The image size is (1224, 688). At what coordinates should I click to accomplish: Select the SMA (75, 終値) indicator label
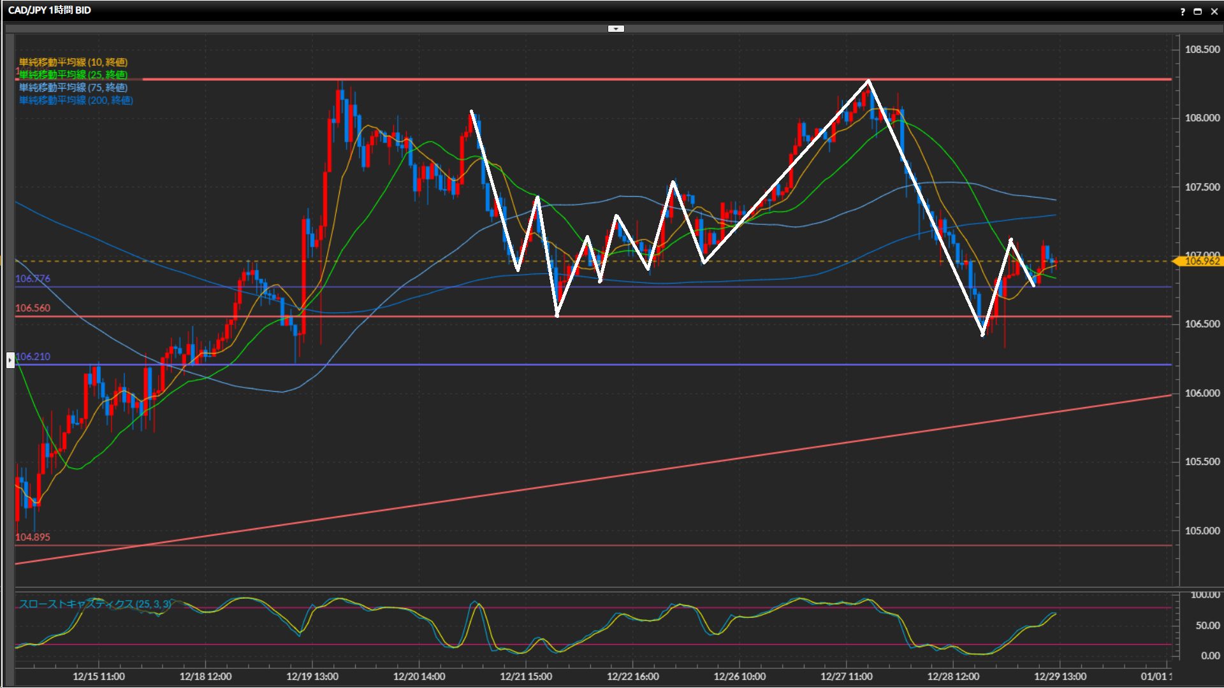(73, 87)
